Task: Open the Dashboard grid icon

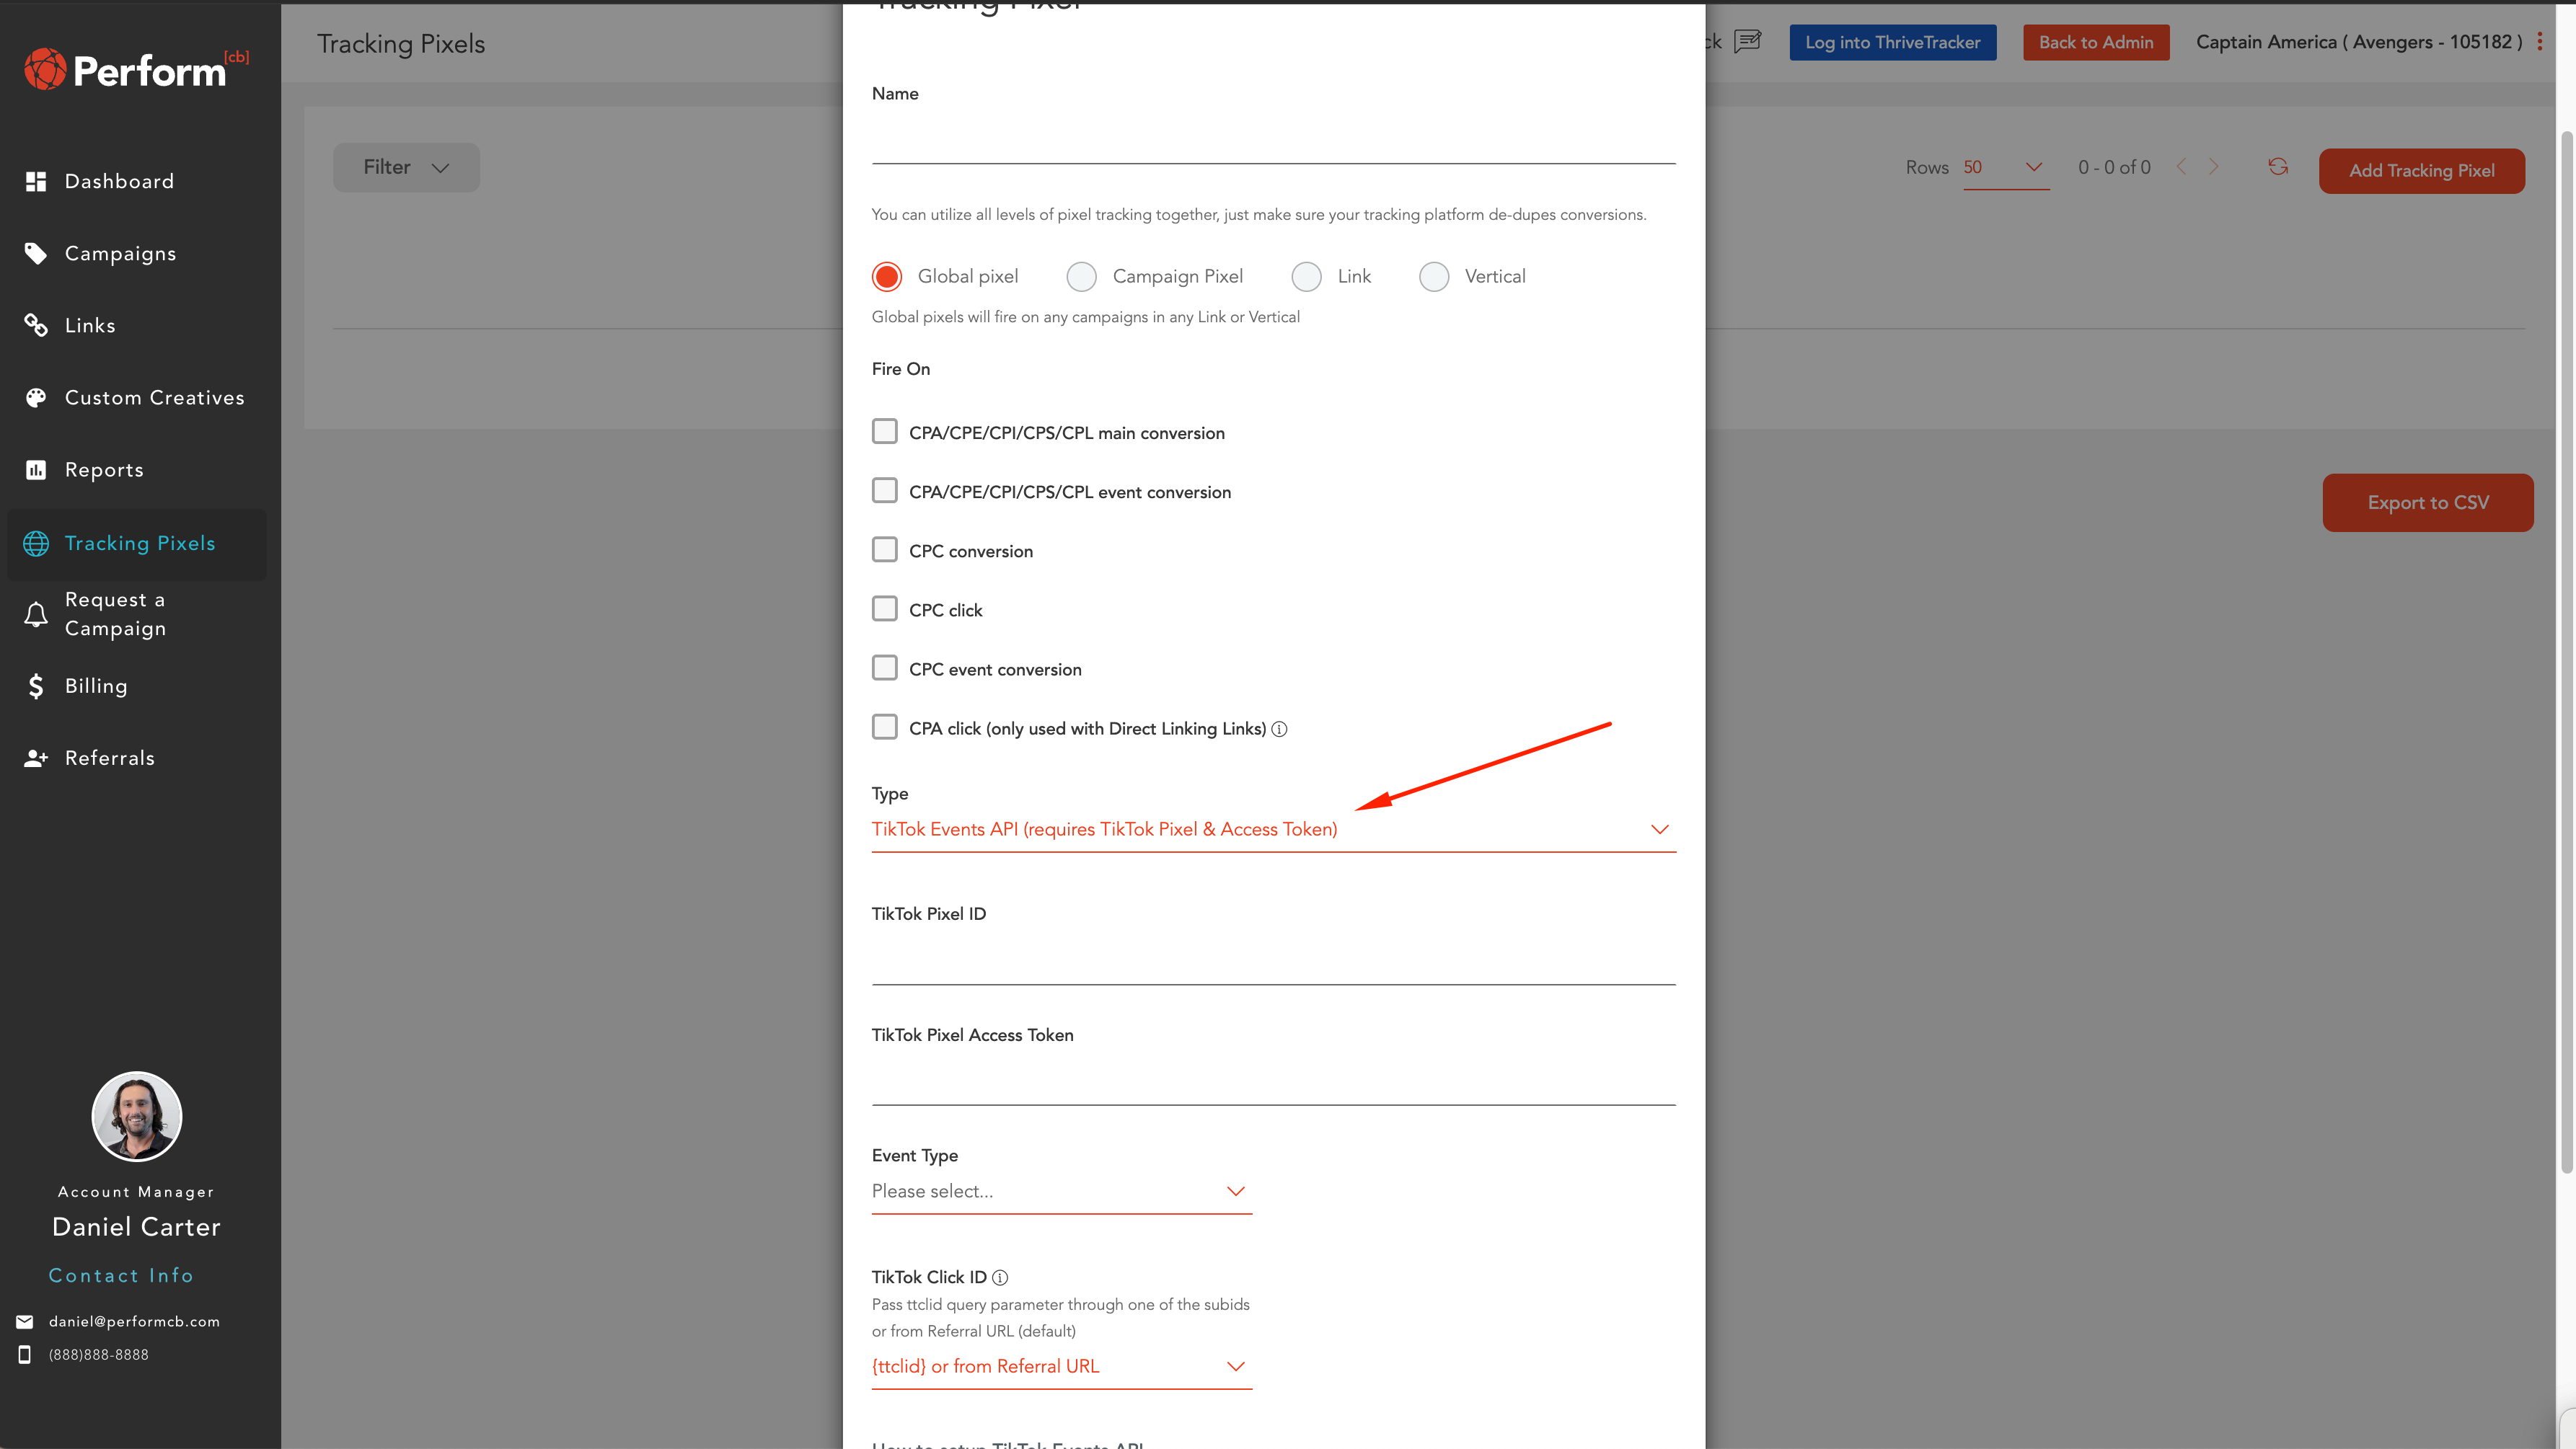Action: [36, 181]
